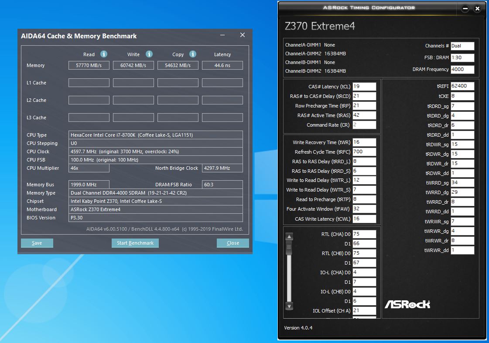Click the ASRock logo in Timing Configurator

[407, 304]
